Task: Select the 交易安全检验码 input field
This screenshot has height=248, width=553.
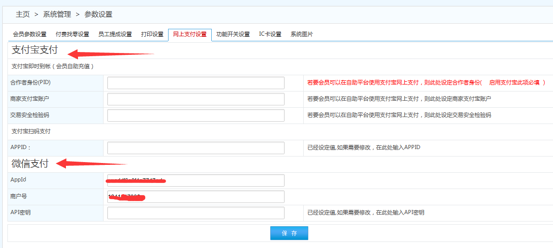Action: coord(195,115)
